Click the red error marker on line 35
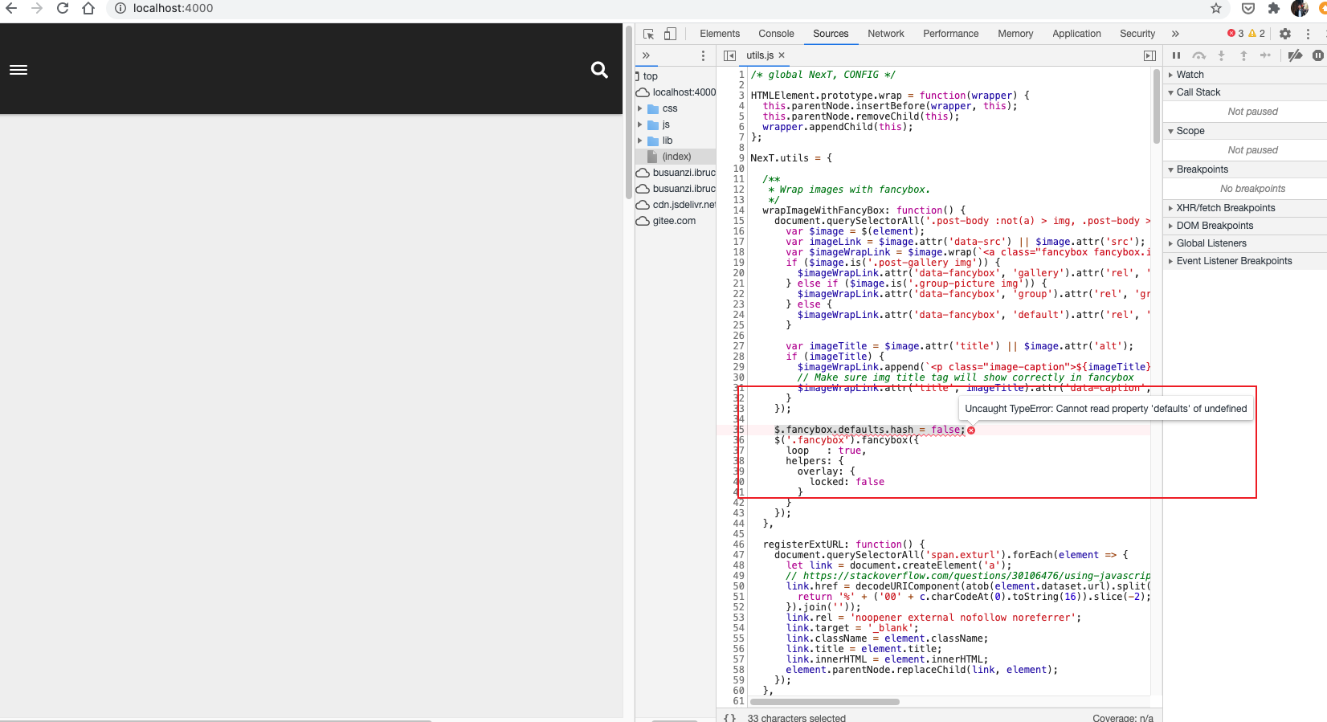Screen dimensions: 1327x722 point(971,430)
